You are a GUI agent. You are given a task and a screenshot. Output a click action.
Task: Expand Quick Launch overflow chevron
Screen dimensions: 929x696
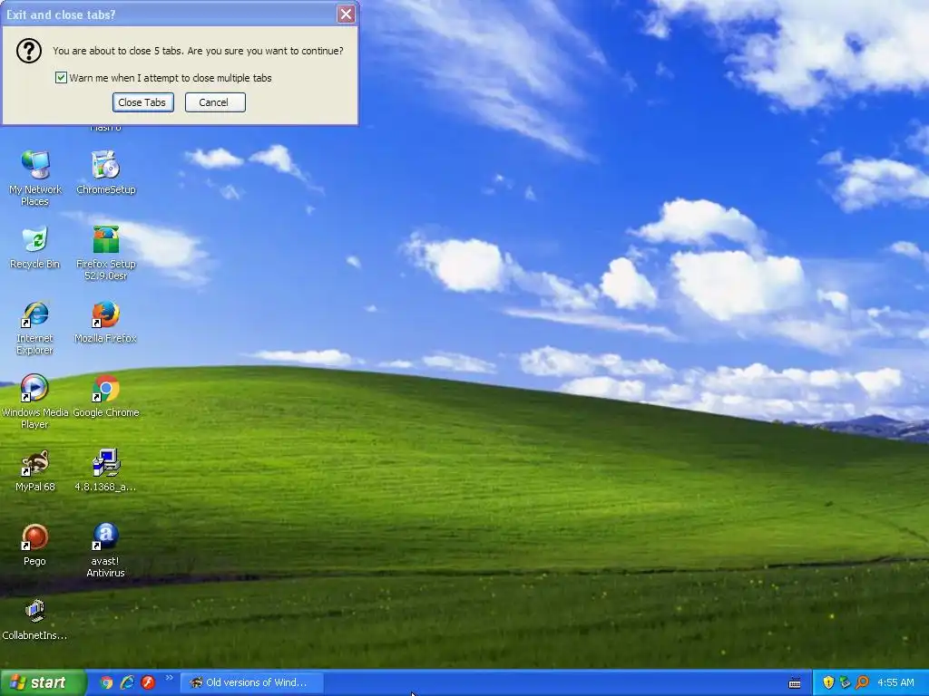coord(170,678)
